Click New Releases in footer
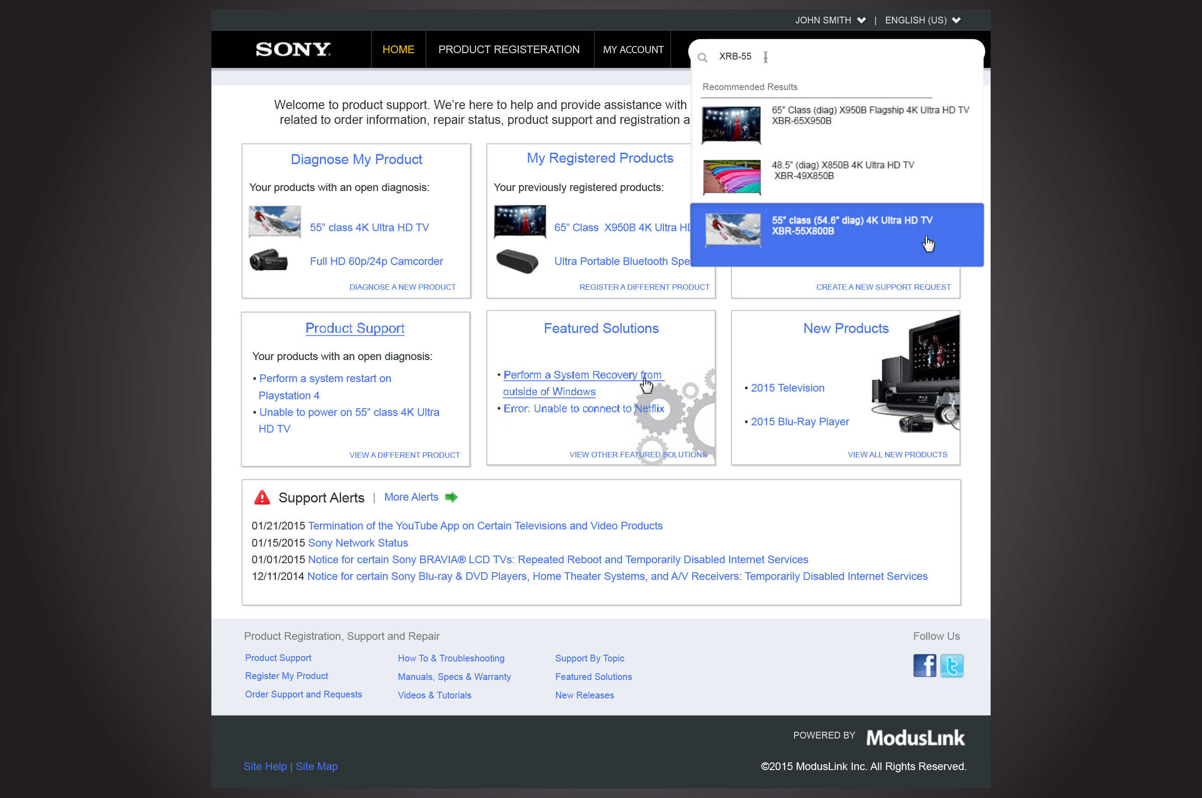1202x798 pixels. [584, 695]
